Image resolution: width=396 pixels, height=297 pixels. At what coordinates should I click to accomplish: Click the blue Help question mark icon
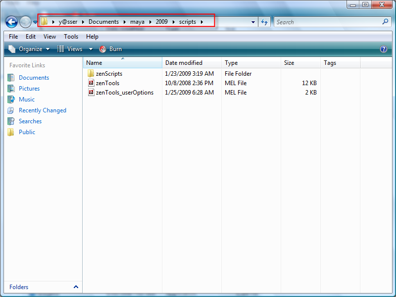(x=383, y=49)
